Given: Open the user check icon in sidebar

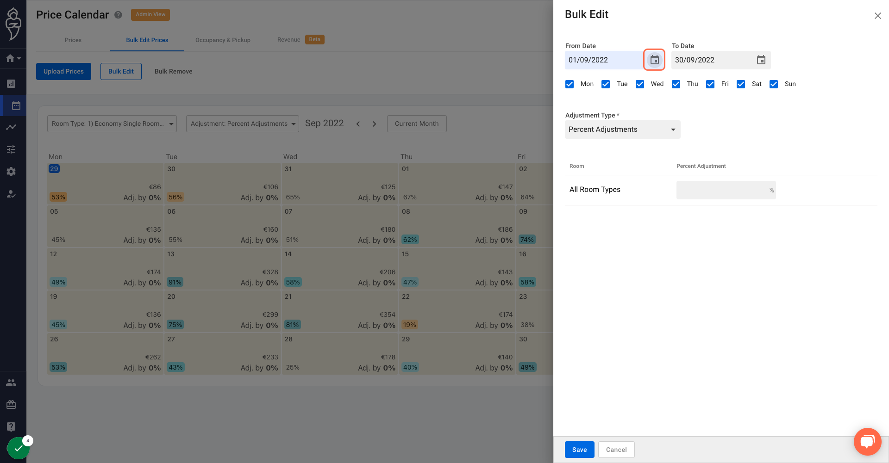Looking at the screenshot, I should 11,194.
